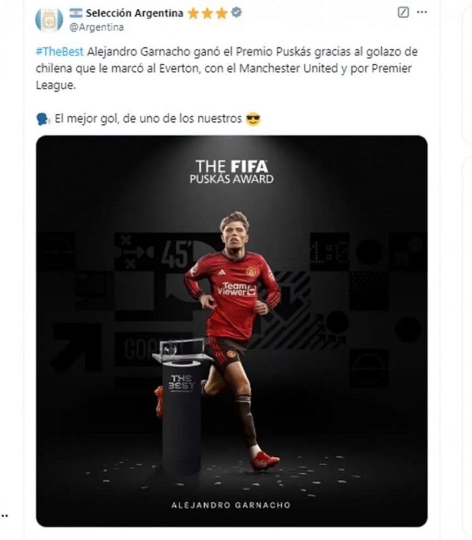Open the Garnacho Puskás Award image
This screenshot has height=540, width=472.
[232, 331]
